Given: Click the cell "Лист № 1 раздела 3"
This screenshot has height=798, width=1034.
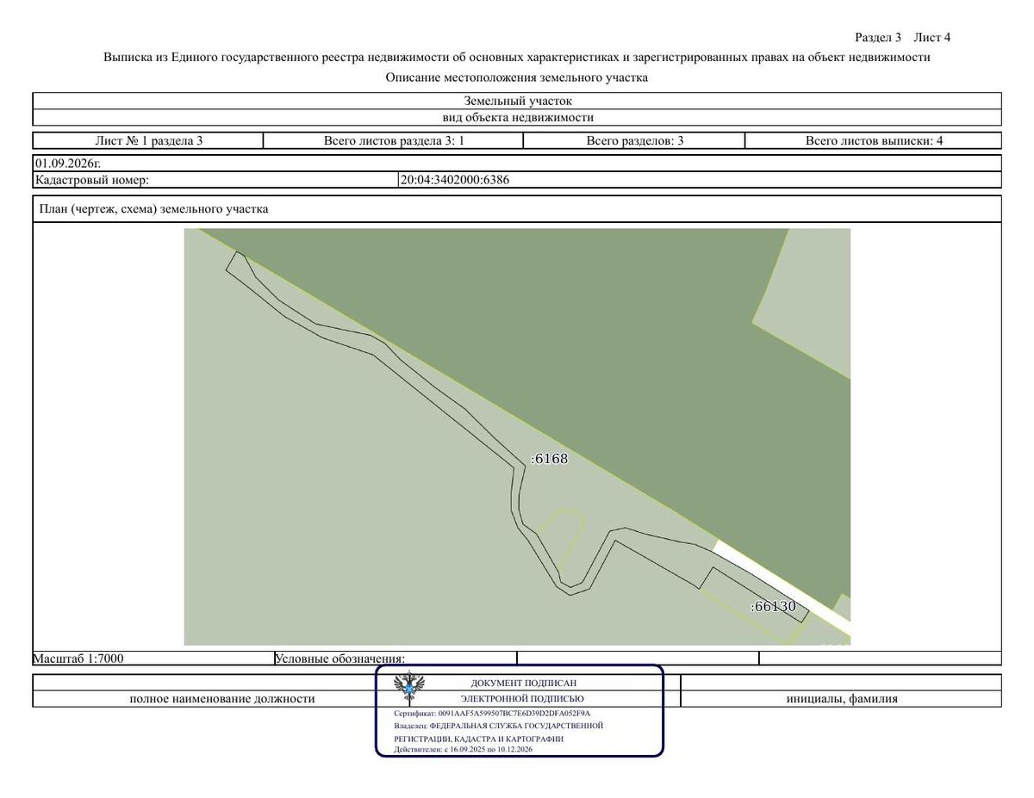Looking at the screenshot, I should pos(148,140).
